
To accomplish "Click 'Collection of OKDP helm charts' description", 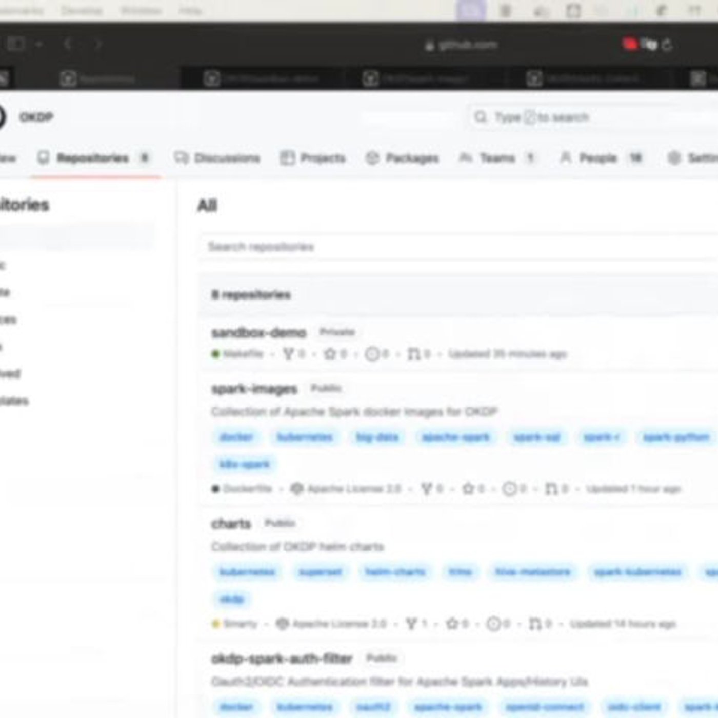I will point(297,547).
